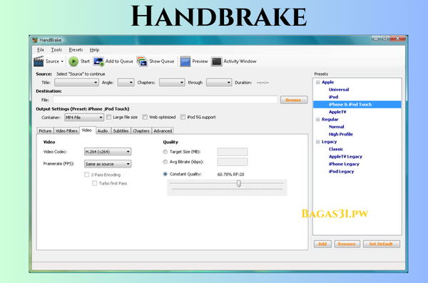This screenshot has width=428, height=283.
Task: Enable Large file size checkbox
Action: pyautogui.click(x=108, y=117)
